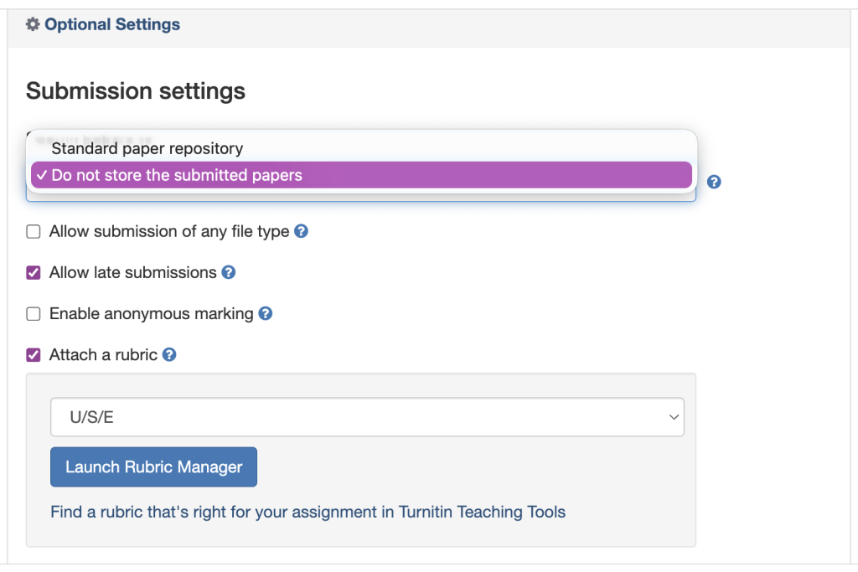Select the Standard paper repository option
Screen dimensions: 858x572
click(147, 149)
